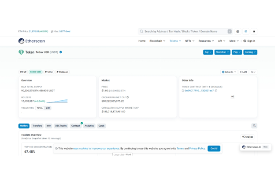Click the Etherscan AI logo icon
The height and width of the screenshot is (183, 275).
click(x=244, y=147)
